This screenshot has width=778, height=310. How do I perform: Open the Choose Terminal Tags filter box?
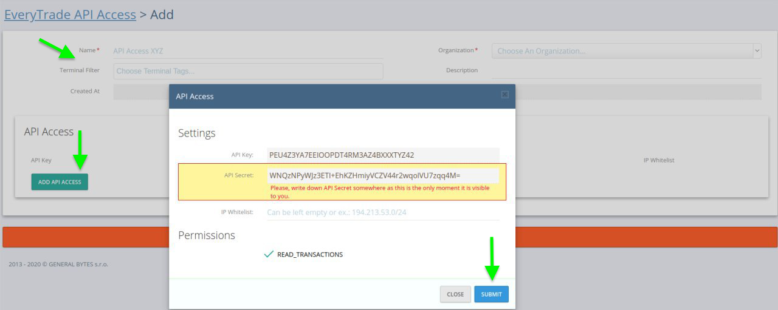[248, 71]
